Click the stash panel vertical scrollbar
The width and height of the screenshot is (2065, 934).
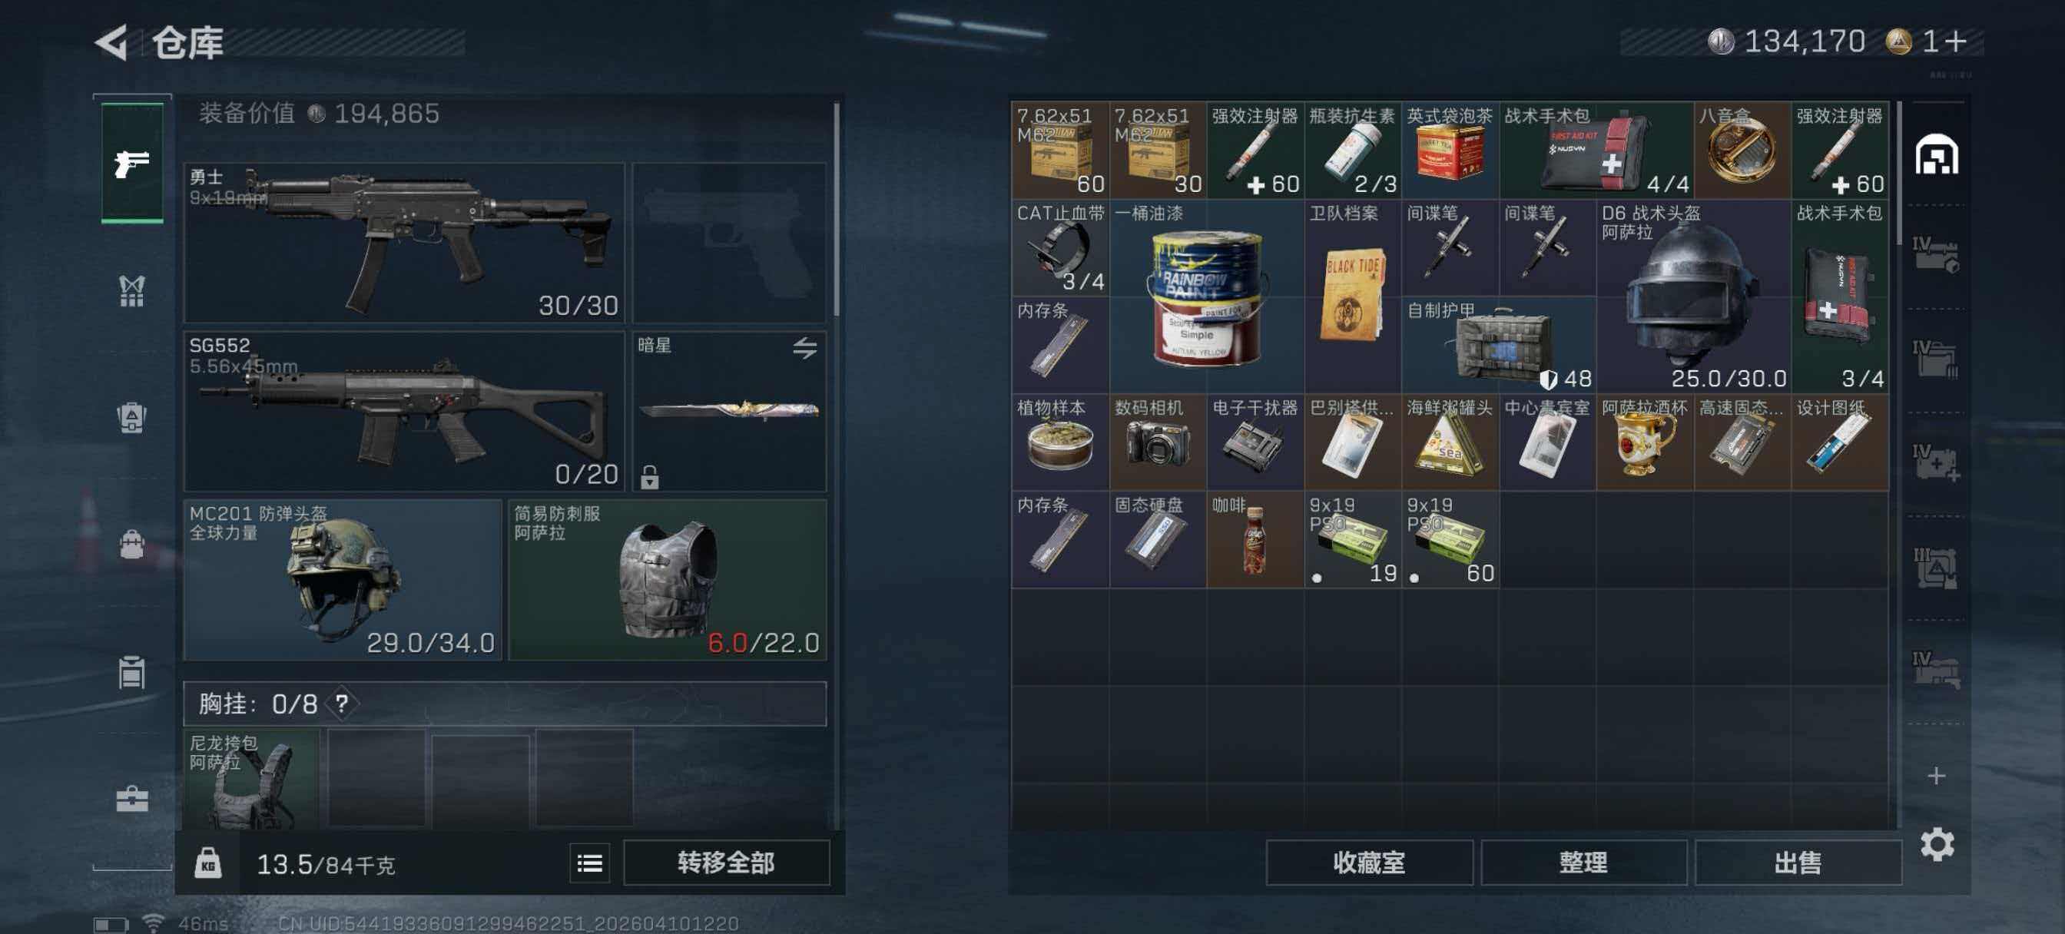1899,173
